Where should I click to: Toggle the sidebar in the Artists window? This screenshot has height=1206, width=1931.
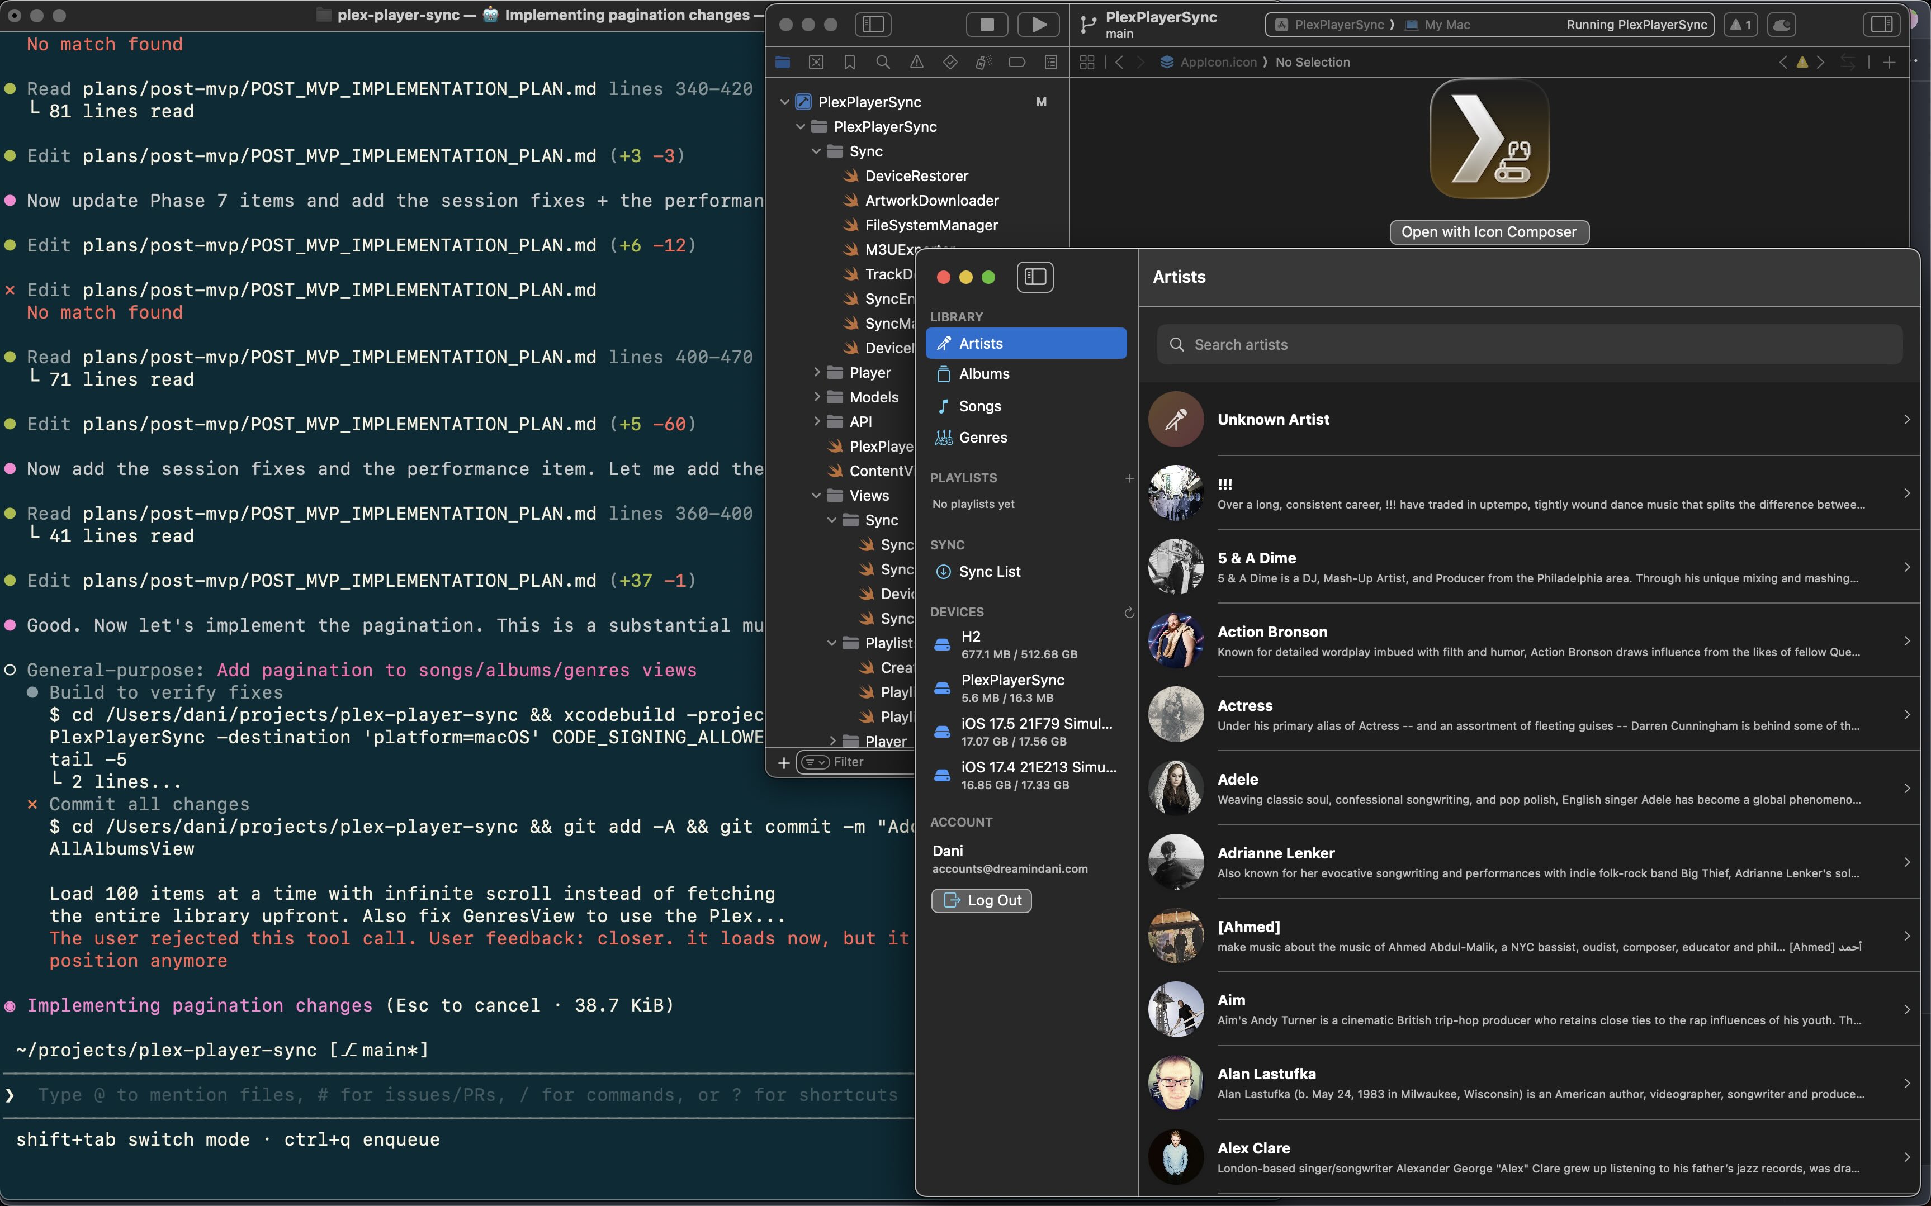(x=1034, y=277)
